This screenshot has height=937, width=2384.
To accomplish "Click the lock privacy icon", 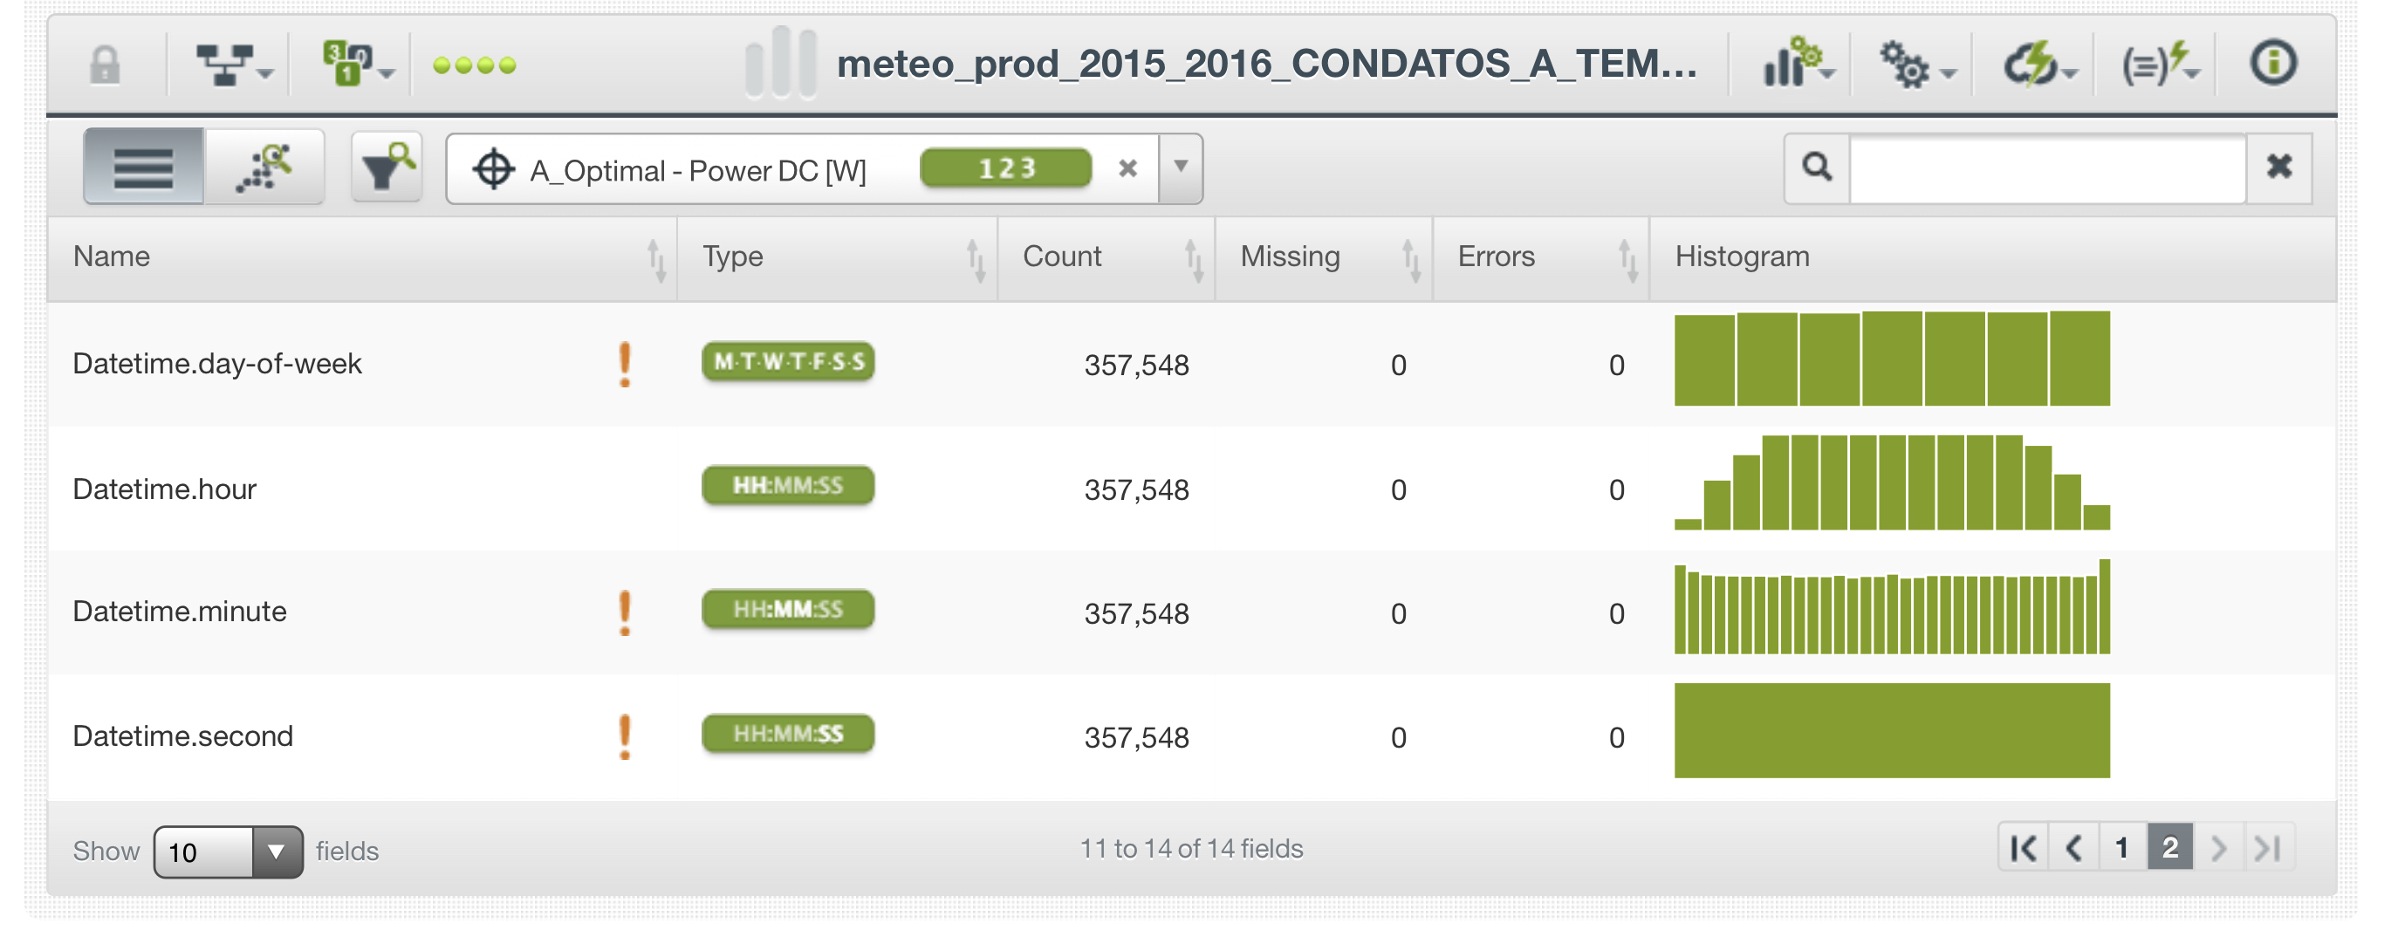I will click(105, 65).
